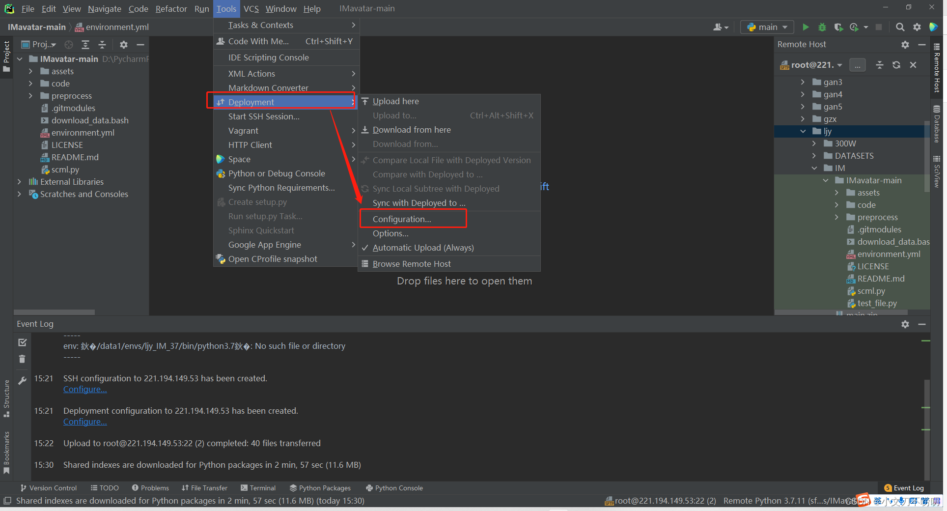Open the Refactor menu
The width and height of the screenshot is (947, 511).
point(171,9)
